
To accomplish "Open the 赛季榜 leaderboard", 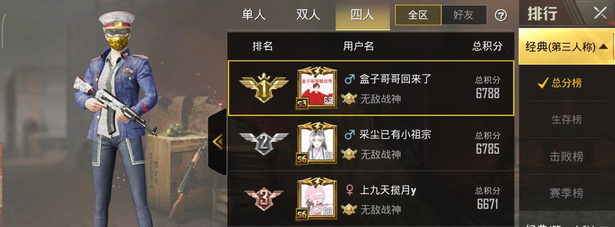I will [x=566, y=193].
